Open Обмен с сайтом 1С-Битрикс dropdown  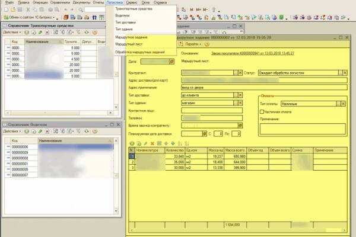(30, 17)
